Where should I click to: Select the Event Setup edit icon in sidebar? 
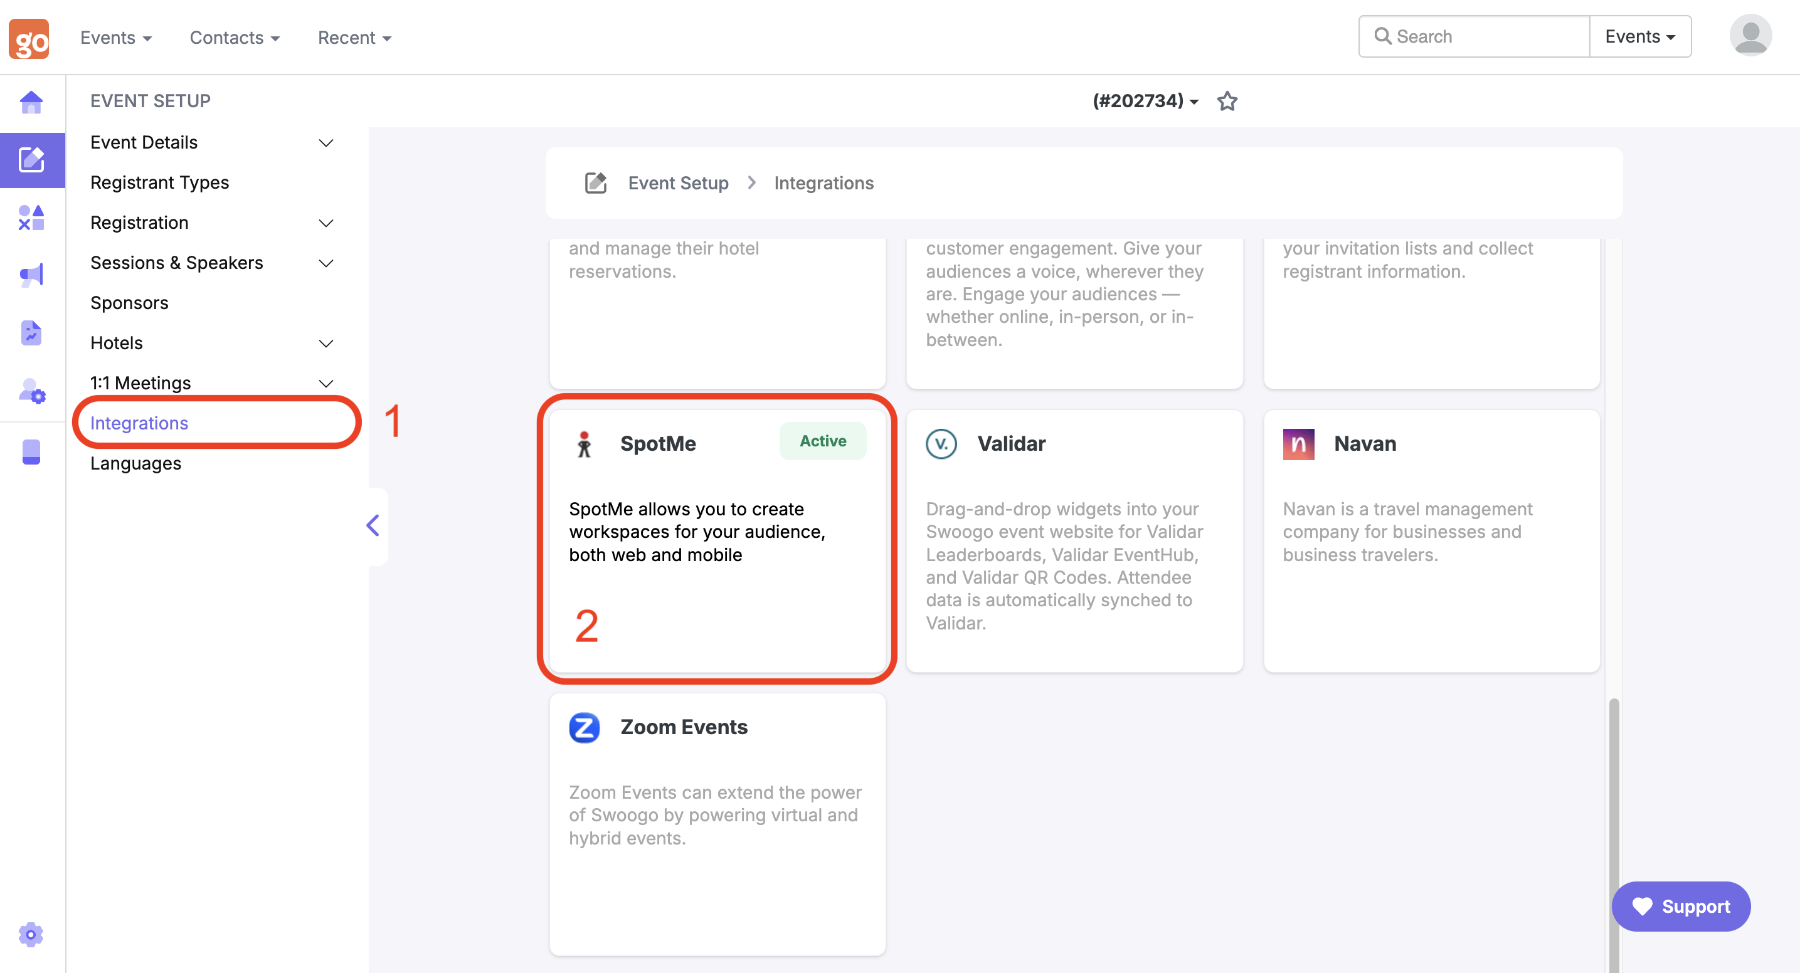31,160
